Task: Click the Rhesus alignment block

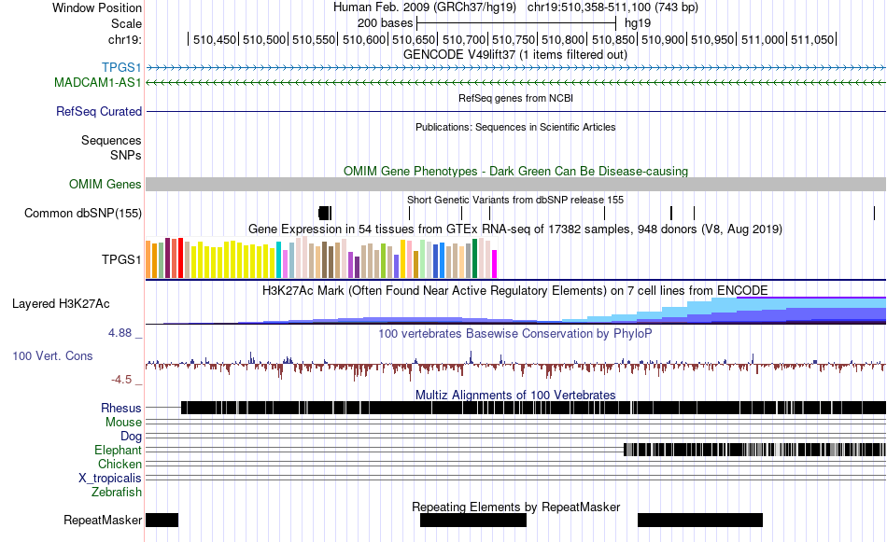Action: point(533,408)
